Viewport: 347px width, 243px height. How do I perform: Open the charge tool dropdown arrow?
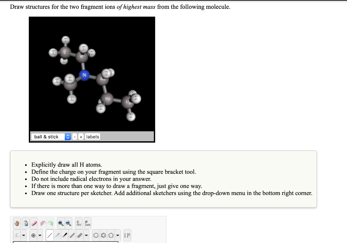[40, 235]
